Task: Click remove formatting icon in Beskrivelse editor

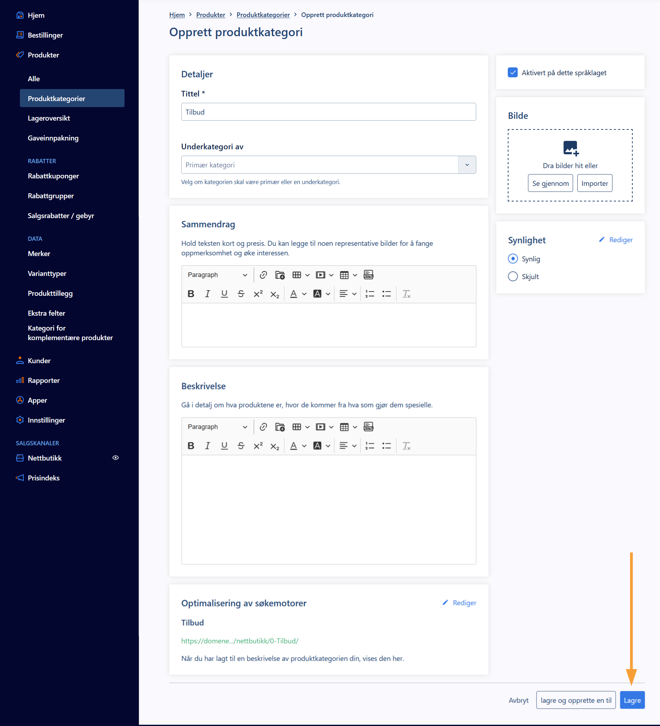Action: tap(406, 446)
